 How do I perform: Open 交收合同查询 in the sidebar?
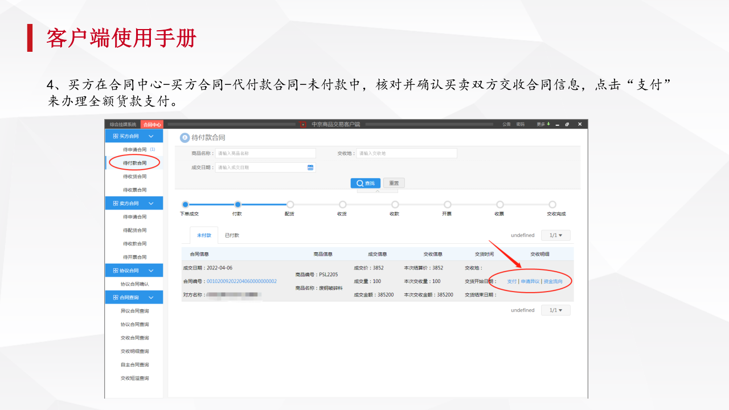(x=134, y=338)
